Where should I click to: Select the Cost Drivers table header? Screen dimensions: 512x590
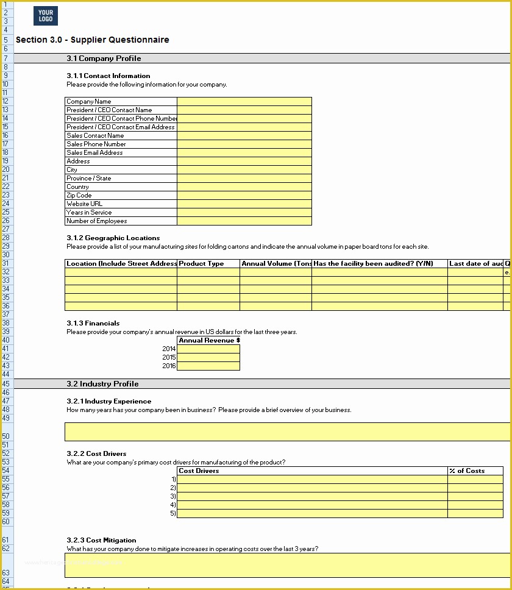coord(312,471)
